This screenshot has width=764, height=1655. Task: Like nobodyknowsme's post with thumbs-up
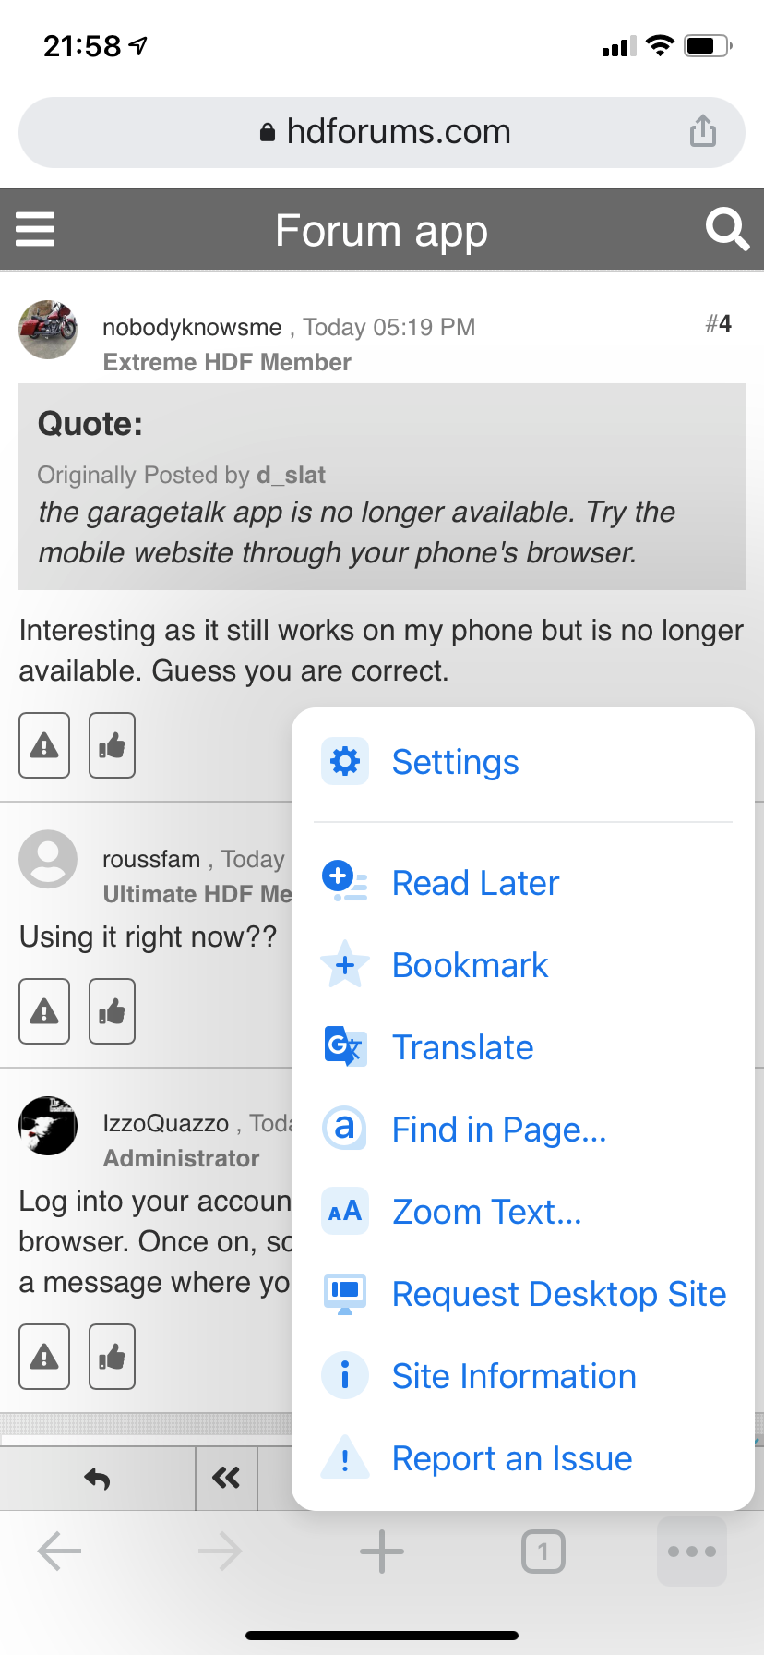point(112,745)
